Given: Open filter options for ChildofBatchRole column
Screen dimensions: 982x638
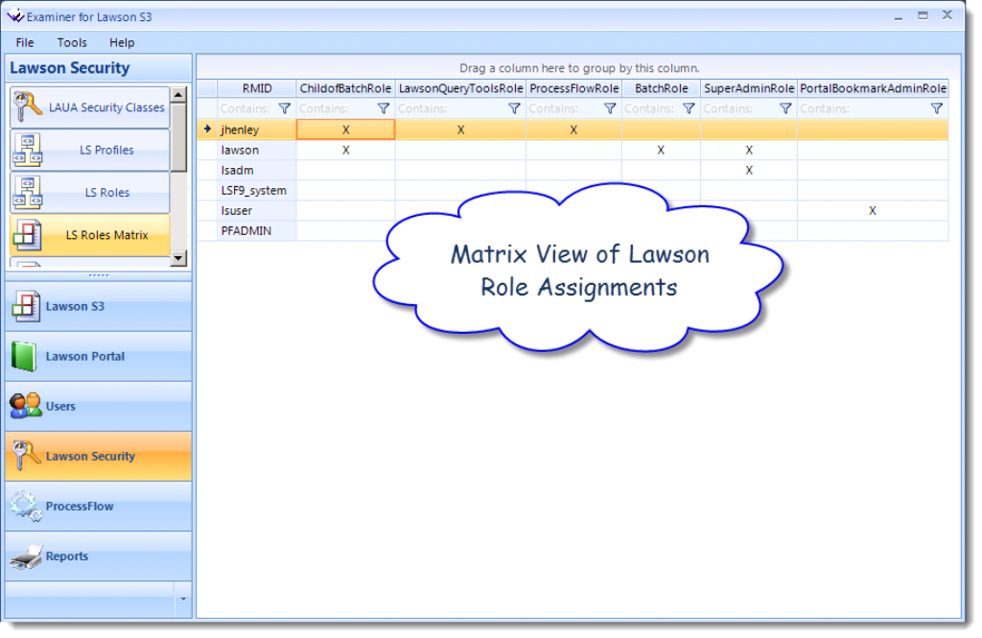Looking at the screenshot, I should (384, 108).
